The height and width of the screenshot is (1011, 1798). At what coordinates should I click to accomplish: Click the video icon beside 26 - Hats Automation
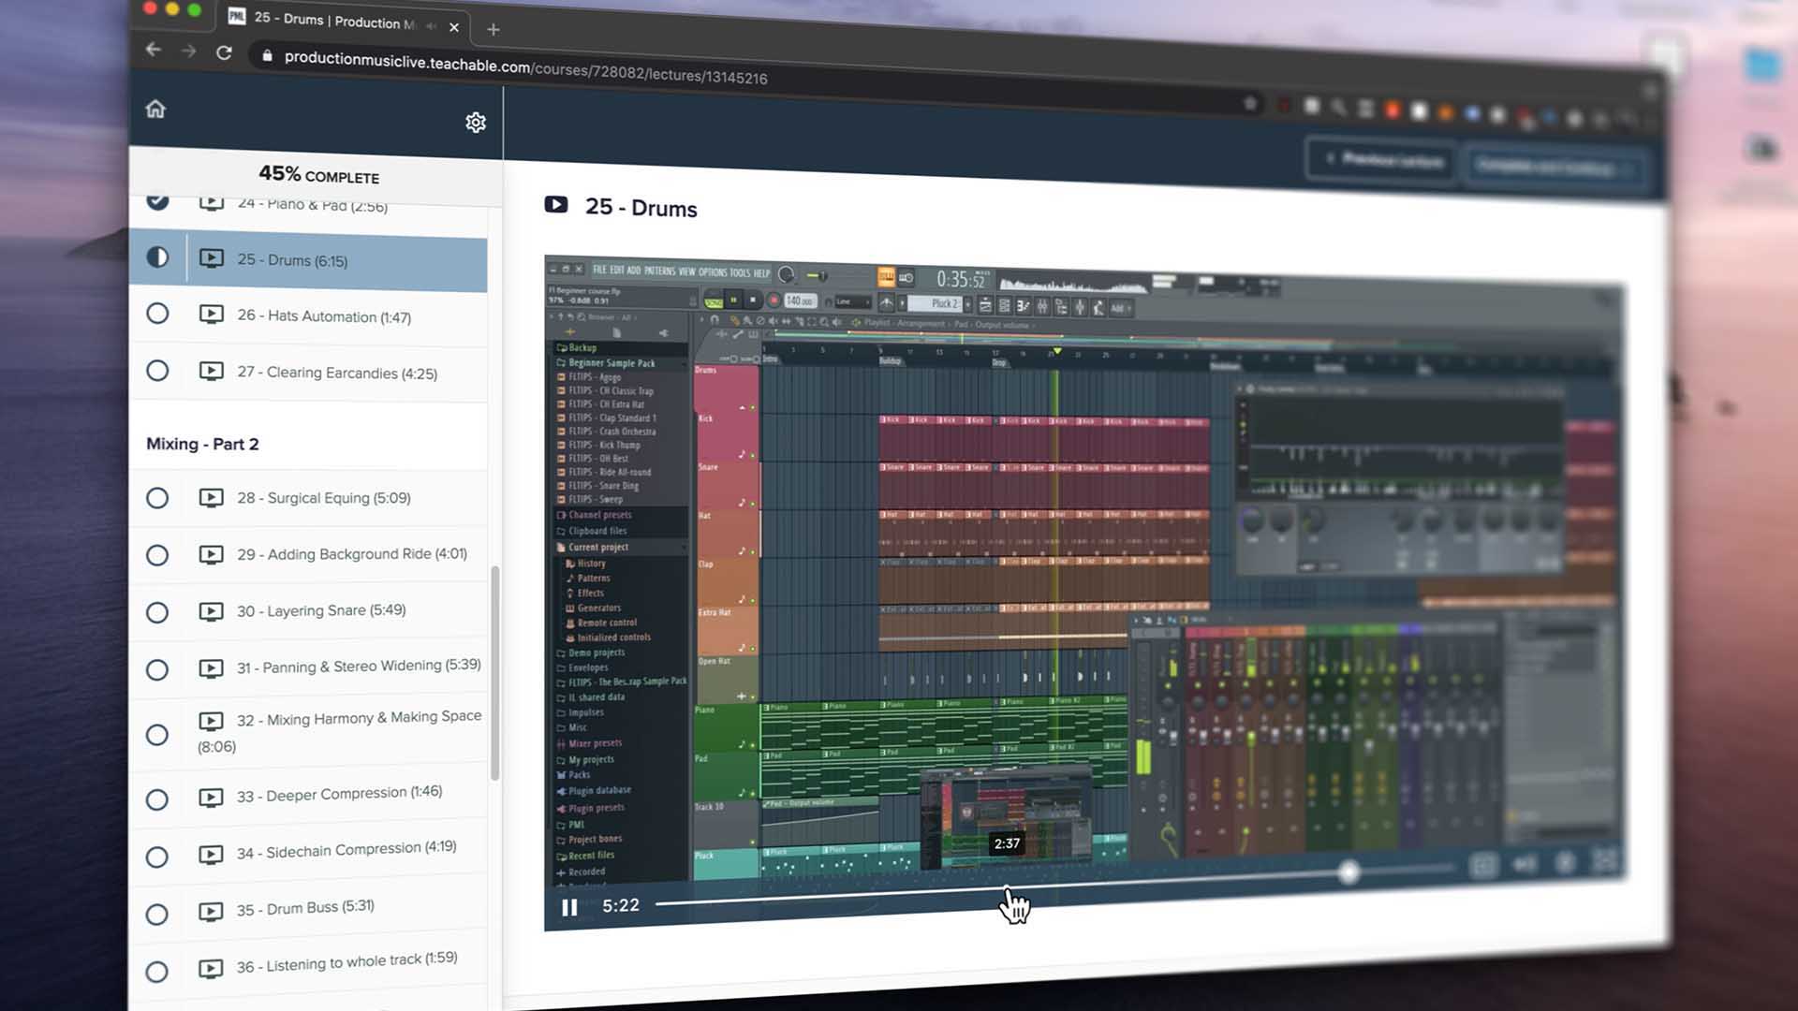tap(212, 315)
